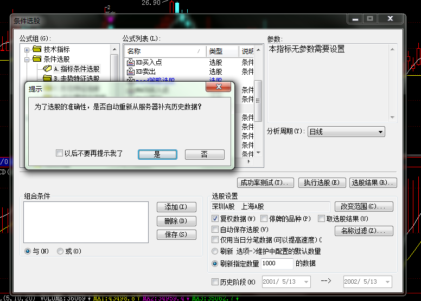The image size is (421, 301).
Task: Check 停牌的品种(P) checkbox
Action: 264,219
